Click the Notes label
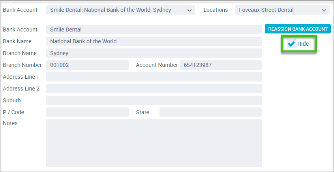 (10, 123)
